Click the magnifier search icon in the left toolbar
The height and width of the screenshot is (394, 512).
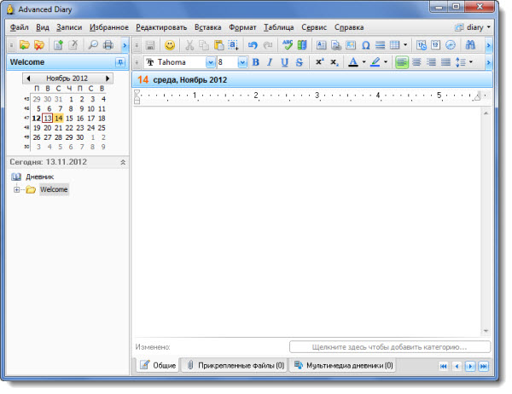93,44
